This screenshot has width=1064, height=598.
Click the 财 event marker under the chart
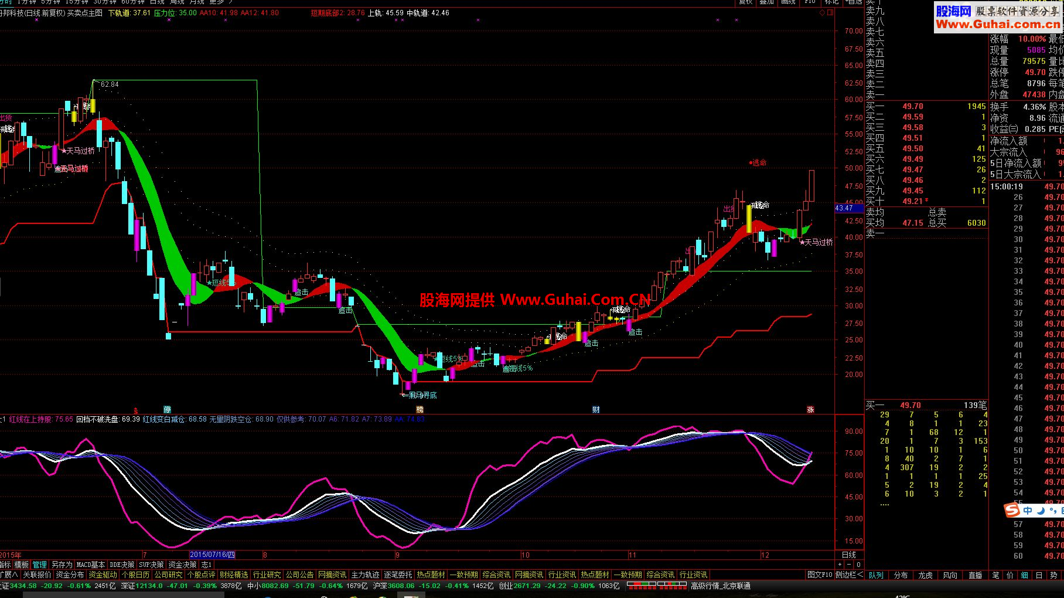tap(596, 410)
